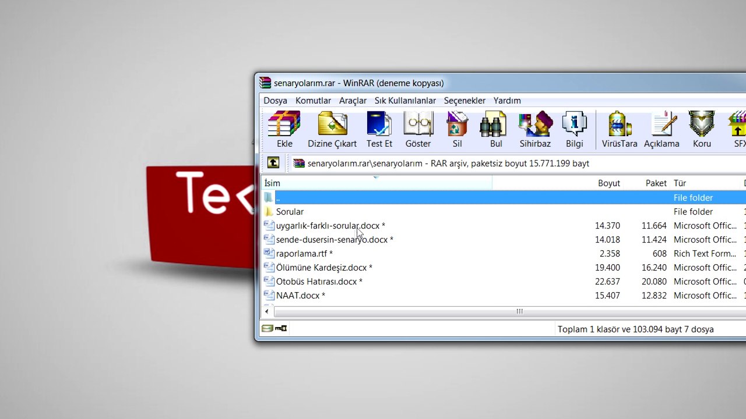Click the horizontal scrollbar left arrow

click(267, 312)
